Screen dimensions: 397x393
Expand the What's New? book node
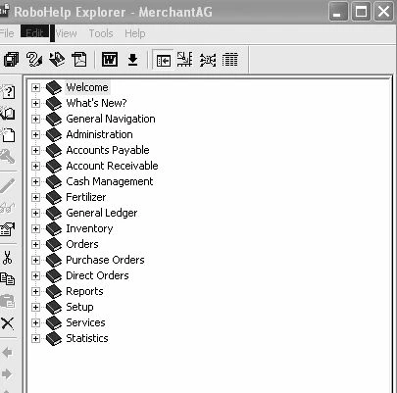pyautogui.click(x=35, y=103)
